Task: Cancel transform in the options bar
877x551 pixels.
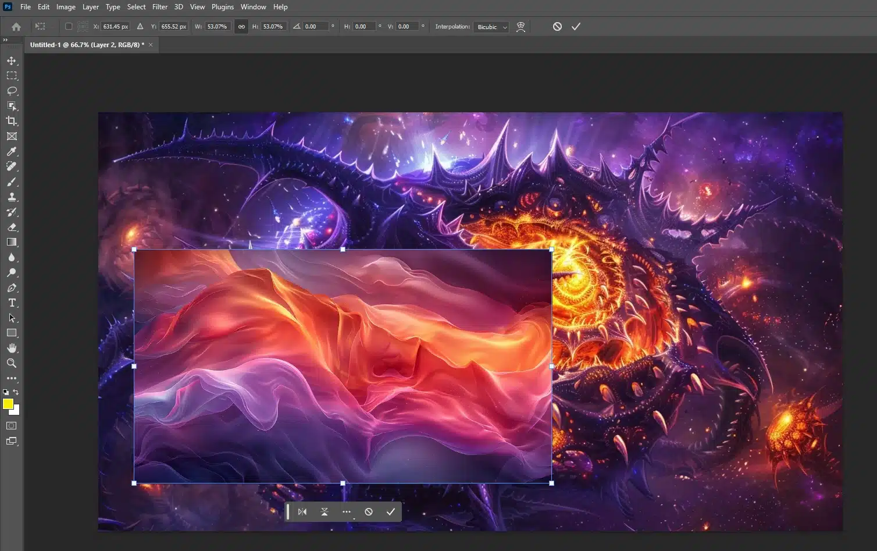Action: point(557,27)
